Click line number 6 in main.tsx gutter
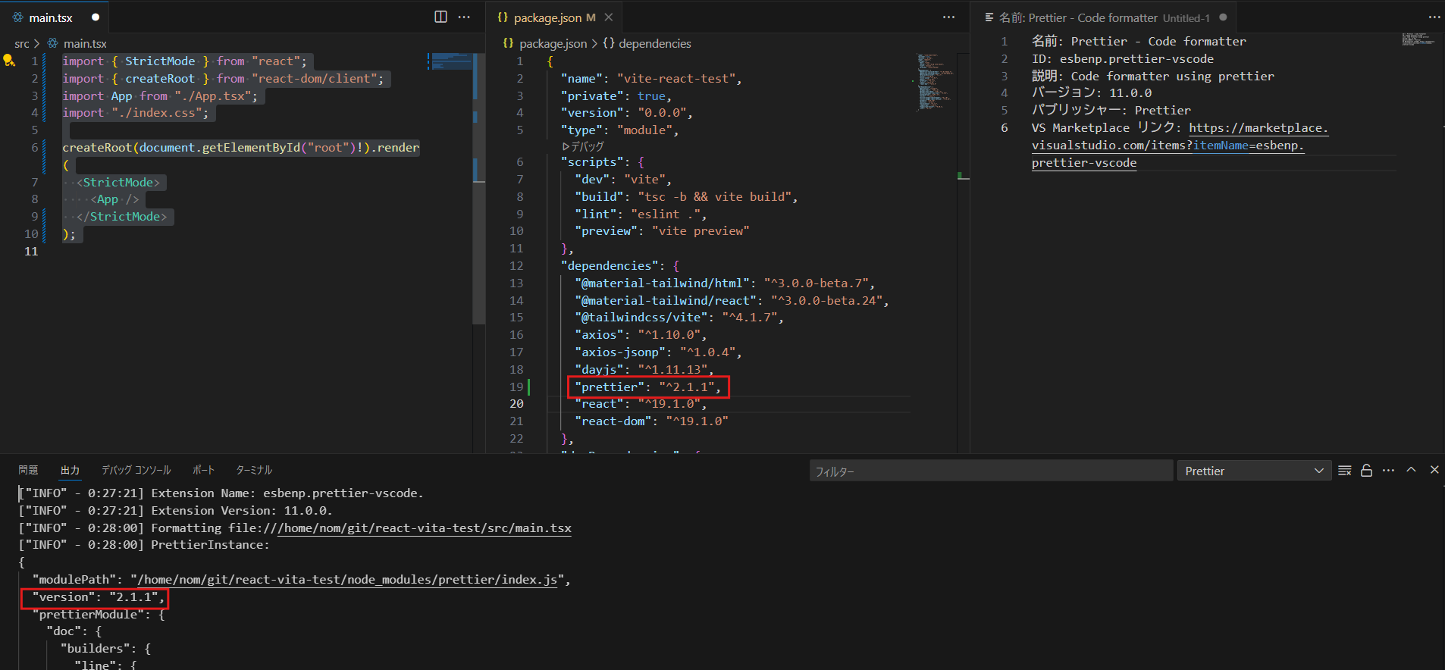This screenshot has width=1445, height=670. 34,147
